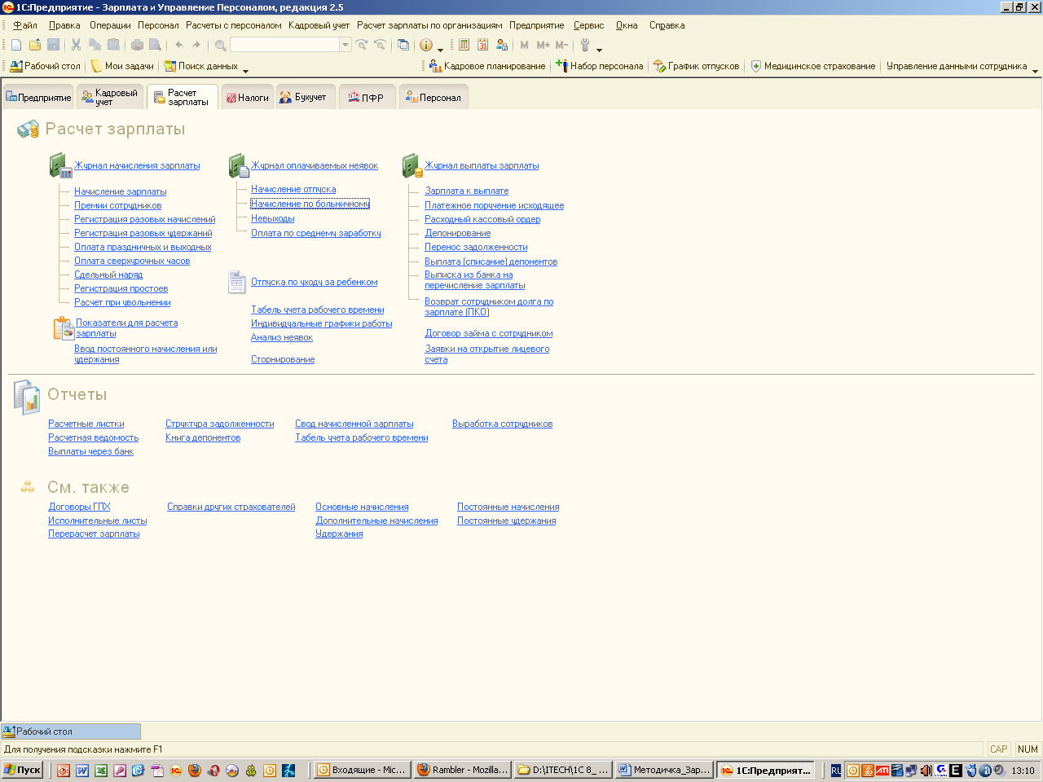Open the Договоры ГПХ link
The width and height of the screenshot is (1043, 782).
click(79, 507)
